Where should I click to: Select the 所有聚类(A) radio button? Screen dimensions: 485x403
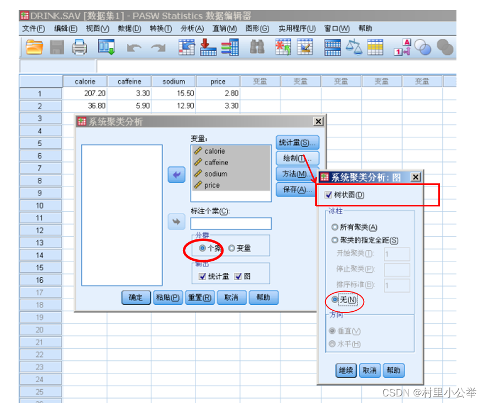point(335,227)
